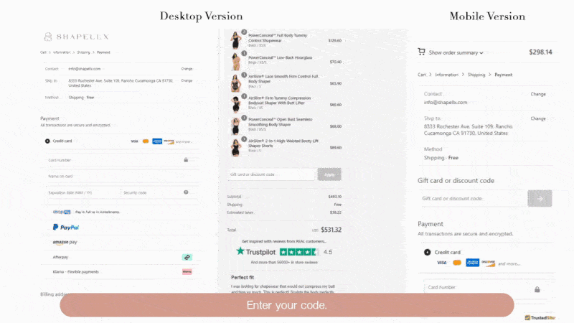The height and width of the screenshot is (323, 574).
Task: Click the Perfect fit review heading
Action: (243, 277)
